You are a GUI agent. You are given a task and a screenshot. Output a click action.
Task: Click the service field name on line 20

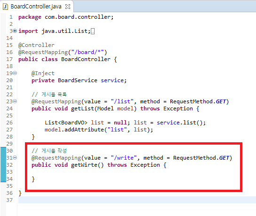(x=112, y=80)
